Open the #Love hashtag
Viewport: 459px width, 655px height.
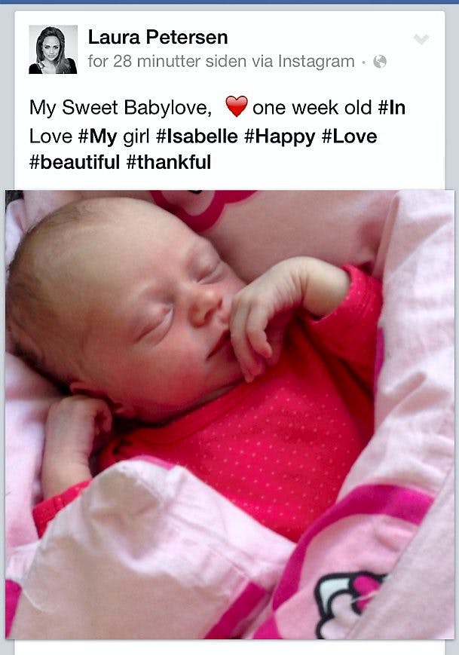349,136
